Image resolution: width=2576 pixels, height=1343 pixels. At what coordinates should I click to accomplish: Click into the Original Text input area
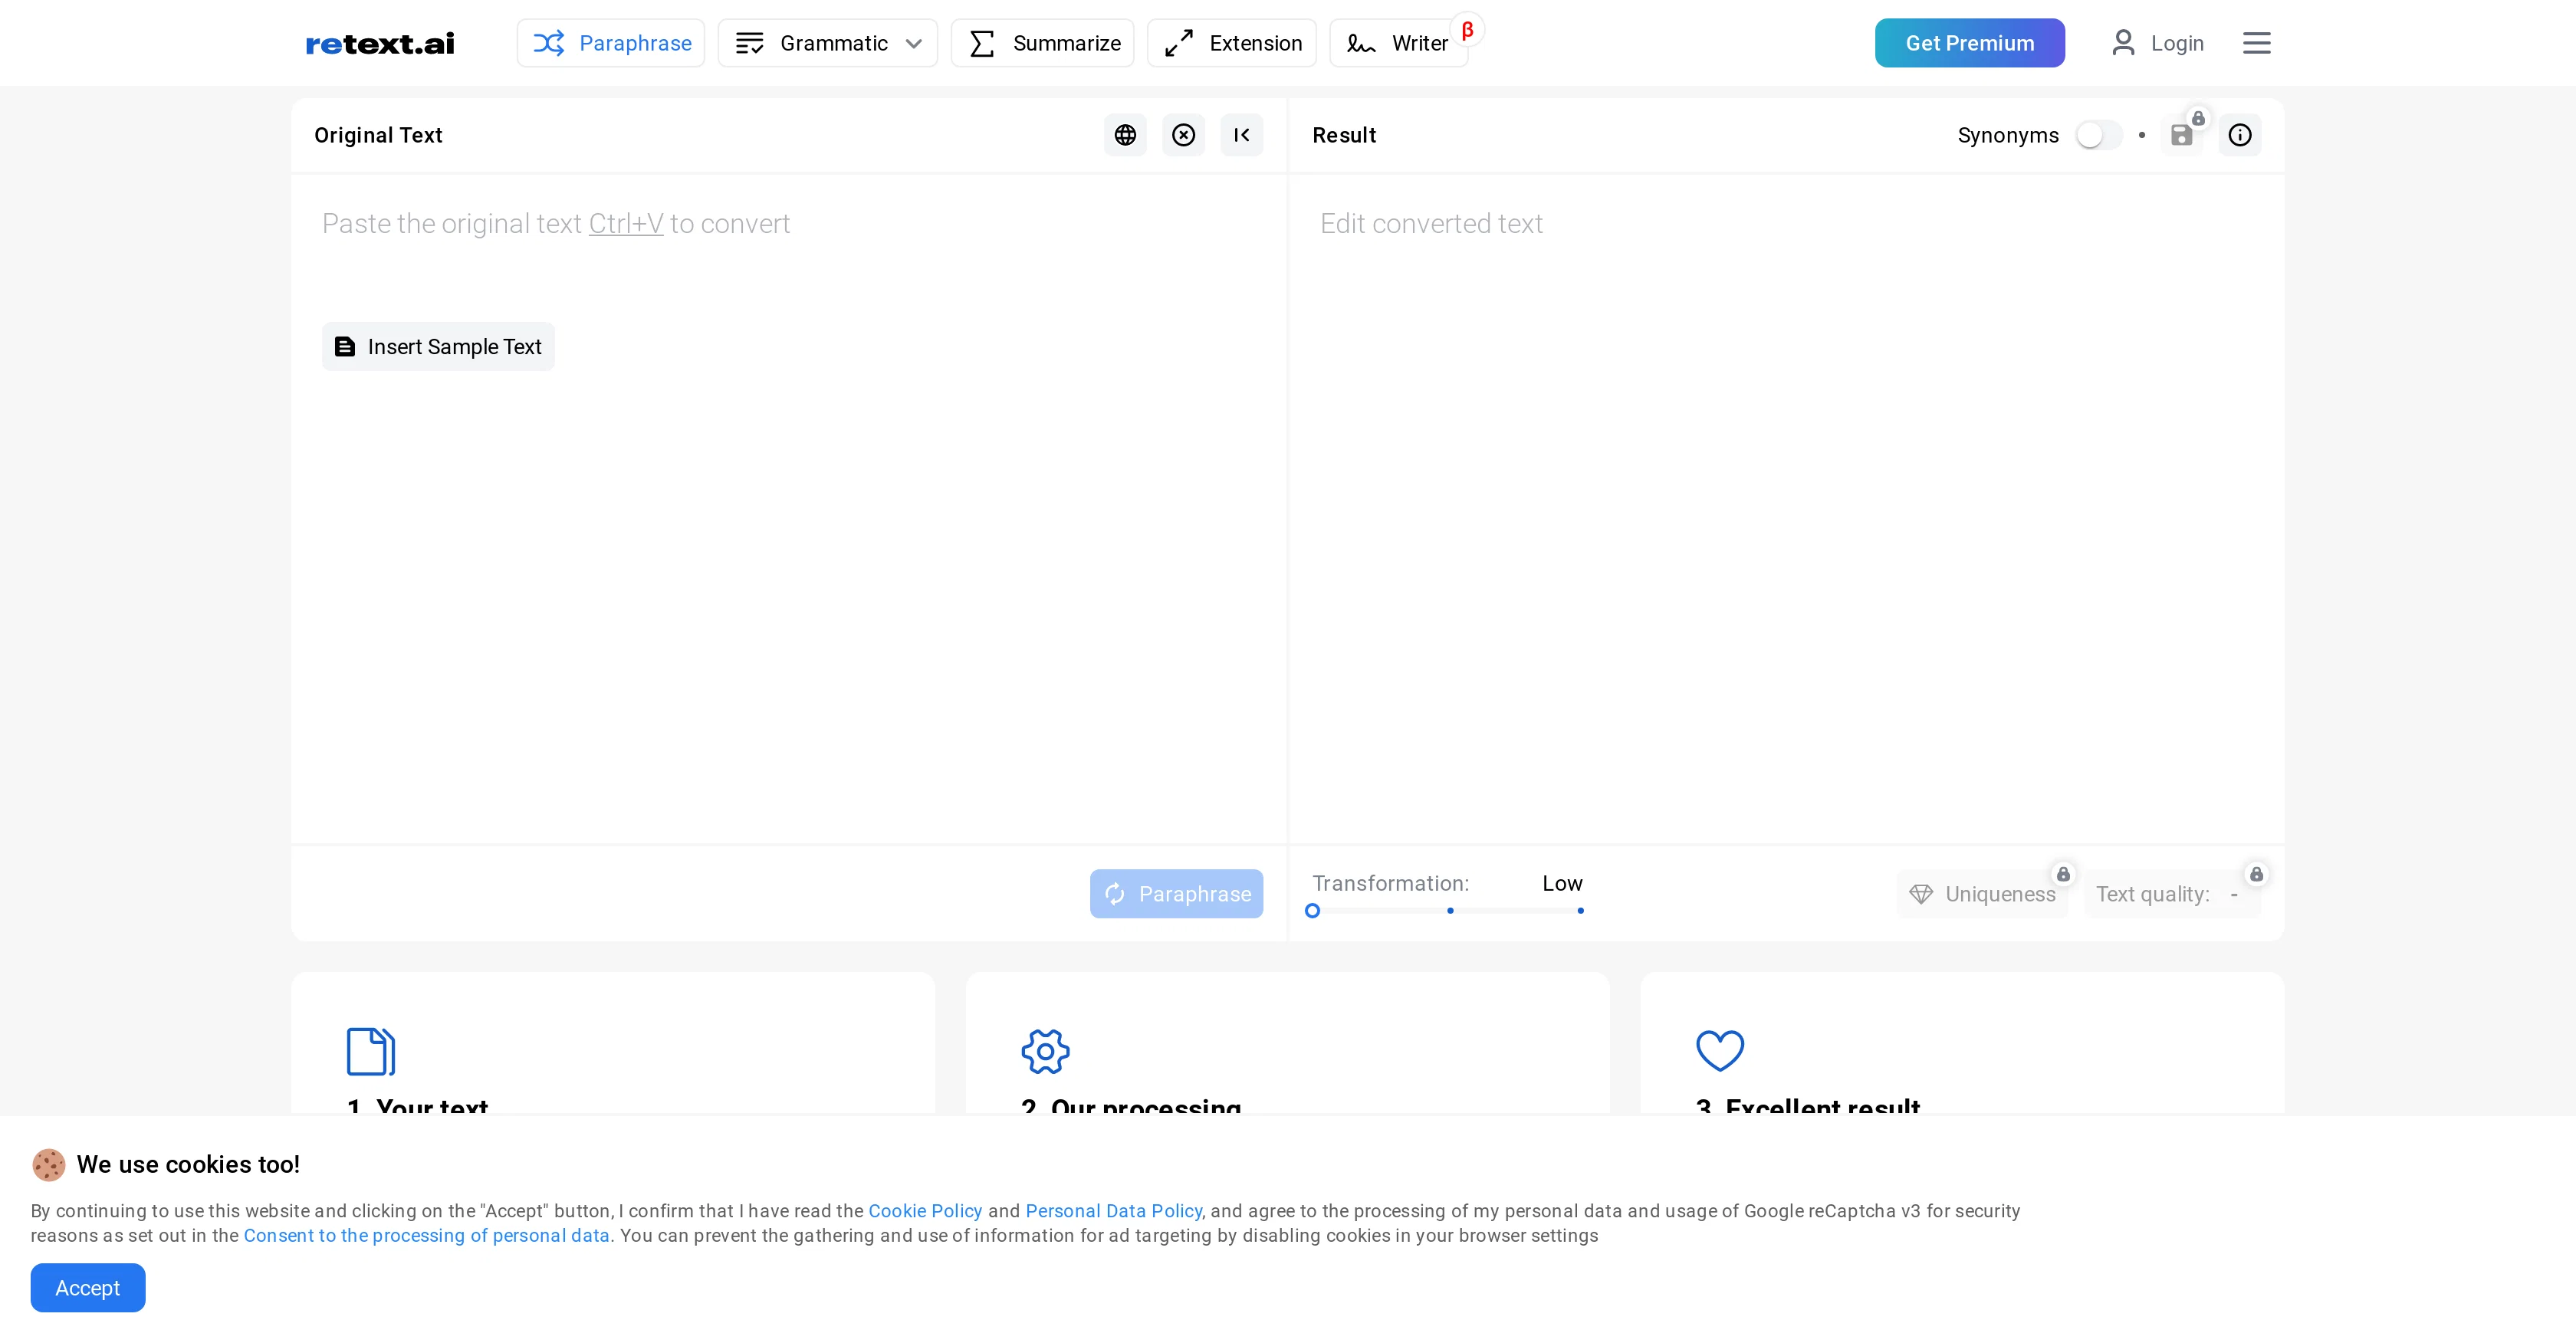[x=789, y=509]
